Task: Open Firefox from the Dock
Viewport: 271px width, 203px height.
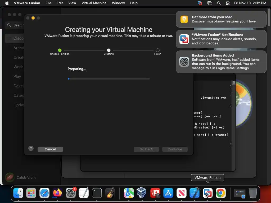Action: tap(57, 193)
